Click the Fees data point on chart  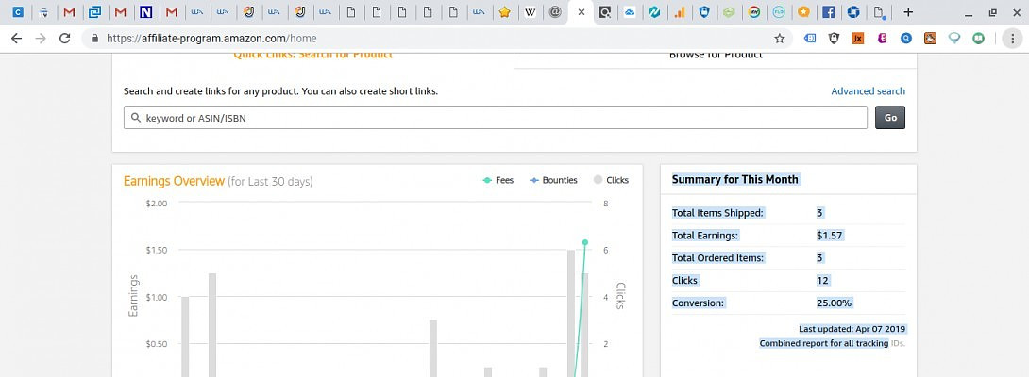584,242
